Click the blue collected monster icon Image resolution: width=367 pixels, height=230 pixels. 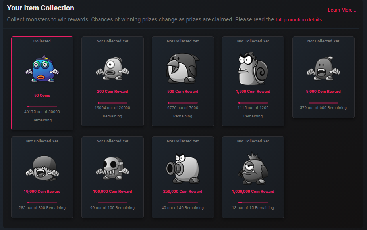(x=42, y=69)
